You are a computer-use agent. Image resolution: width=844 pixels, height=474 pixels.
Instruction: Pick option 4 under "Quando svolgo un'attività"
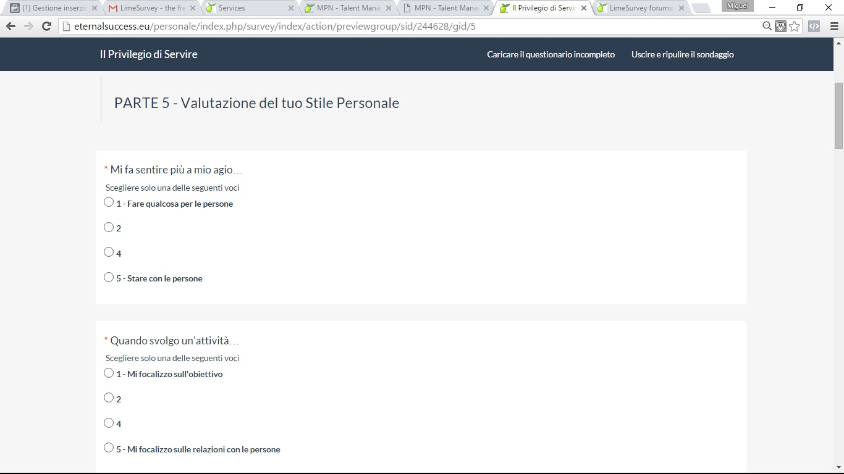pos(109,423)
